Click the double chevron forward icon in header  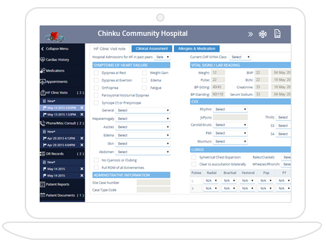pyautogui.click(x=250, y=34)
